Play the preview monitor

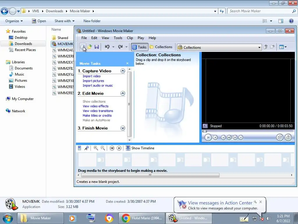pos(208,137)
